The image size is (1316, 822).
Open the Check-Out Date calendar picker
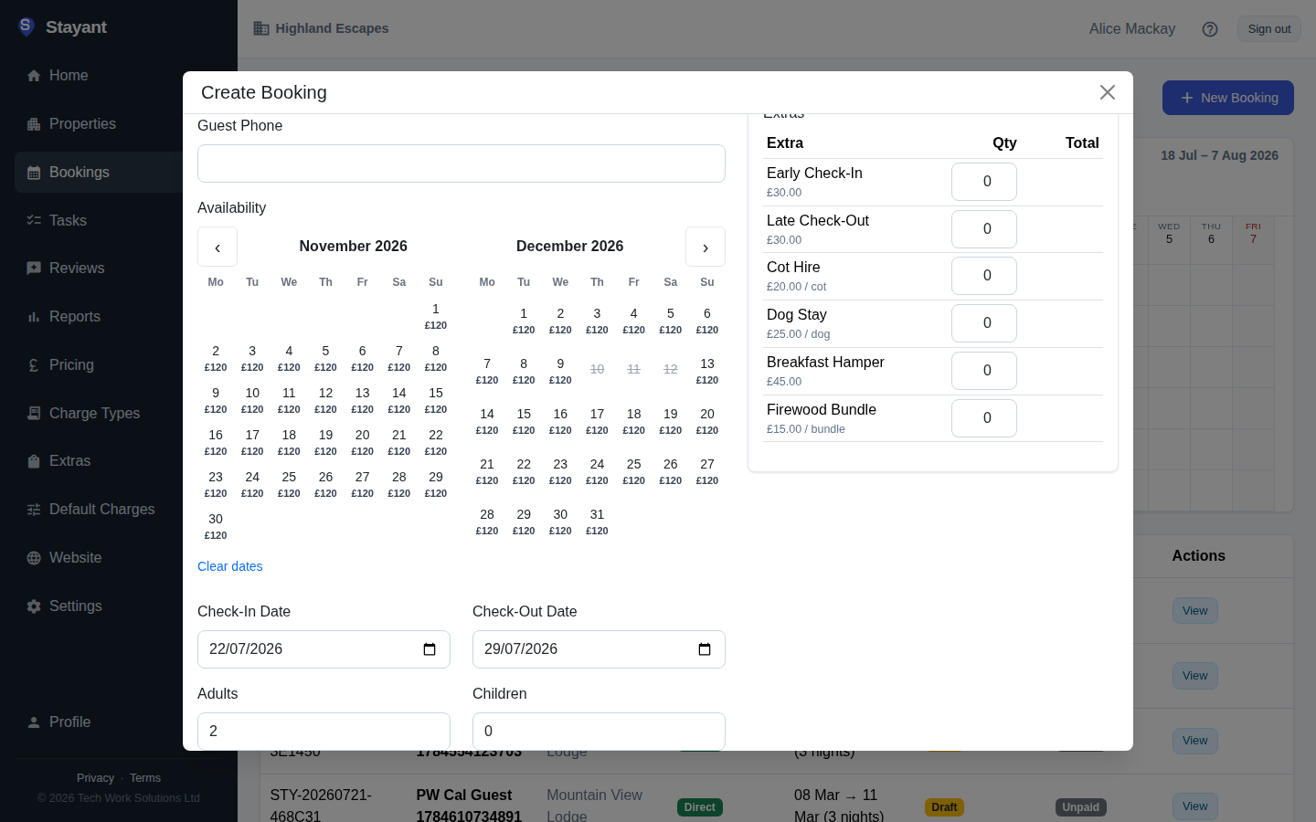(x=705, y=649)
